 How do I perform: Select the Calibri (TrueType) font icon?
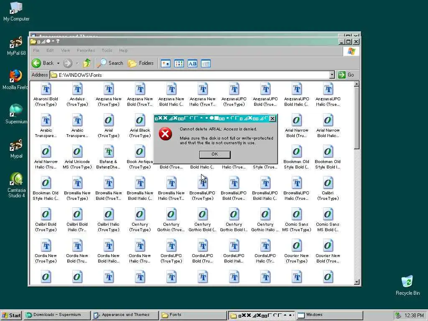[328, 189]
